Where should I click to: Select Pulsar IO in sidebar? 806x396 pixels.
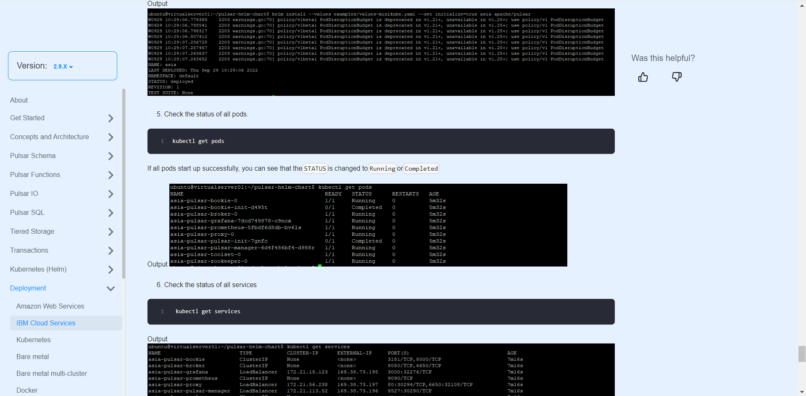click(x=24, y=193)
